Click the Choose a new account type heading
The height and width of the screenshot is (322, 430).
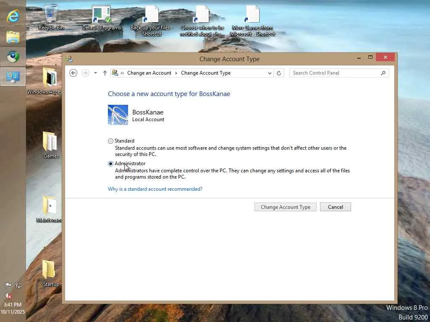pyautogui.click(x=169, y=94)
